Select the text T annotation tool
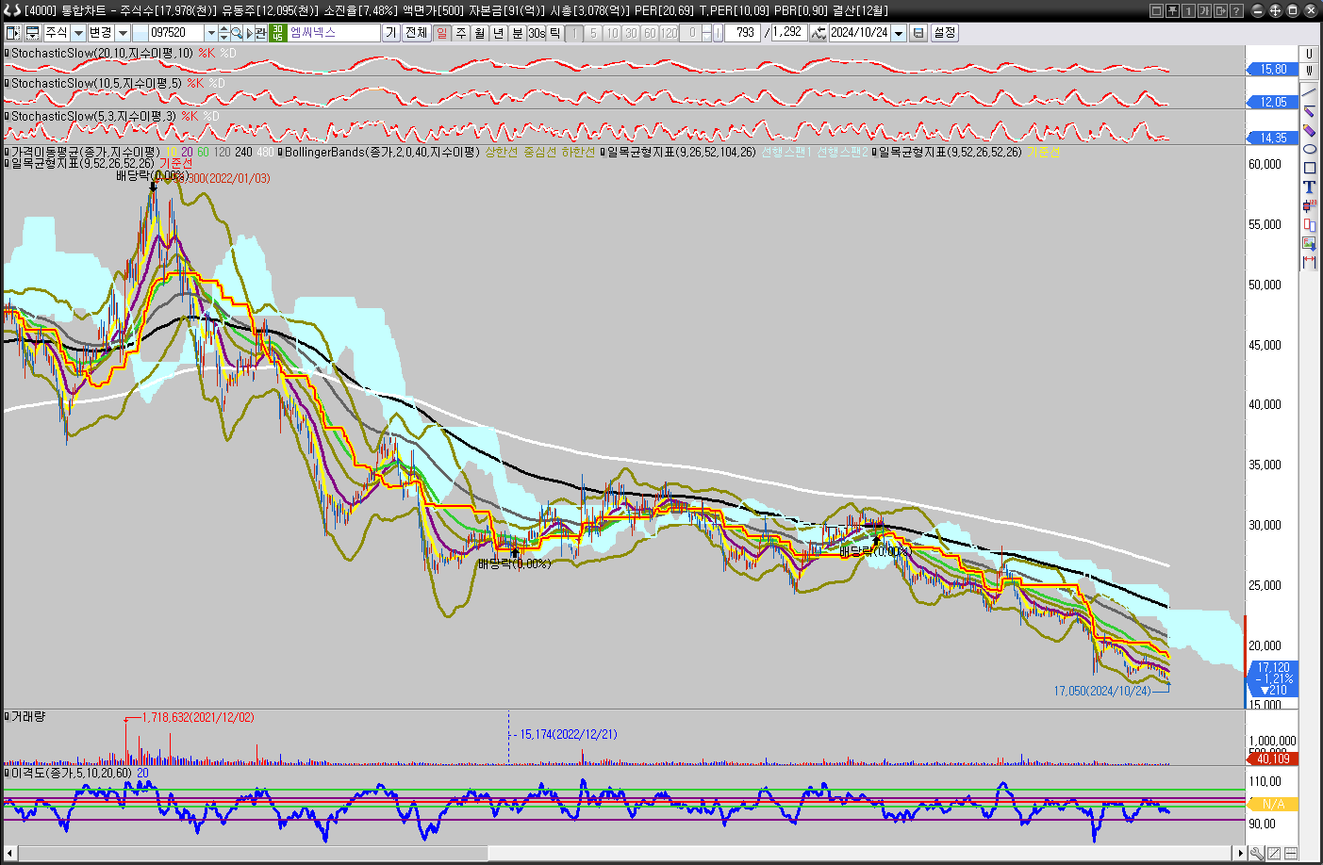This screenshot has width=1323, height=865. click(1309, 187)
